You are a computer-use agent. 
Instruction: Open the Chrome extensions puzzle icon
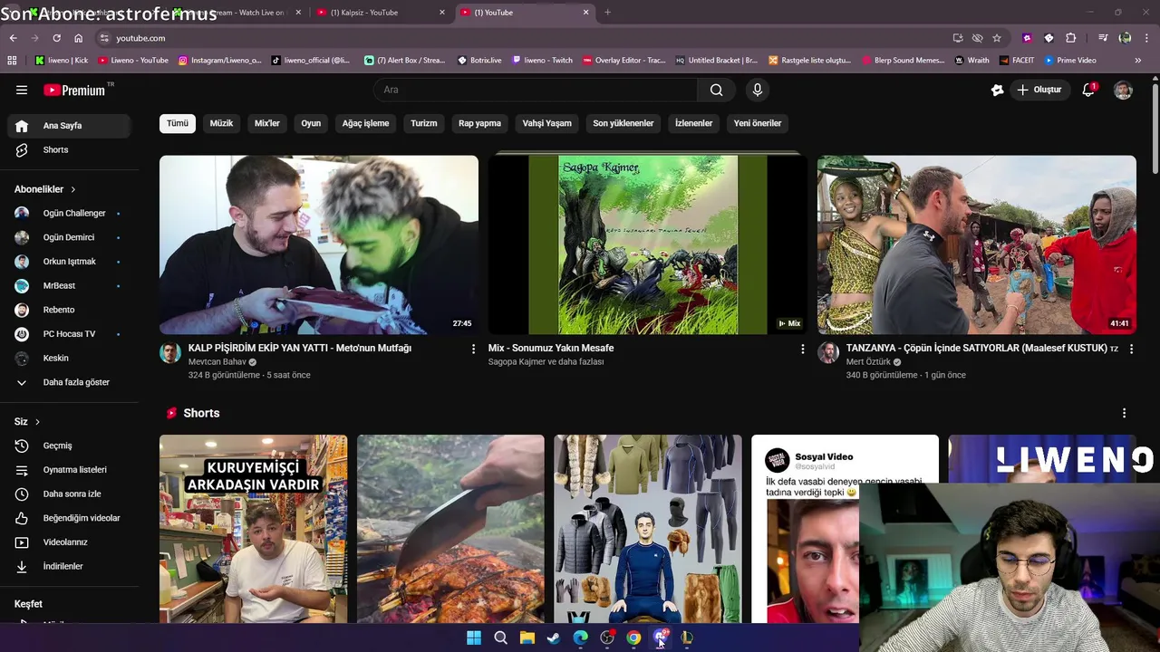pos(1070,38)
